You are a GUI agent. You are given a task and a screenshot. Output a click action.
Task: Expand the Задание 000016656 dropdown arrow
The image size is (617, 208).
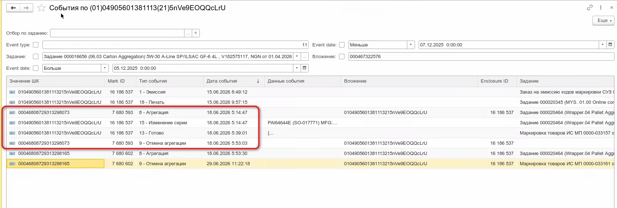point(297,57)
